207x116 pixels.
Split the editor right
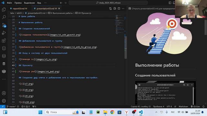pyautogui.click(x=119, y=9)
